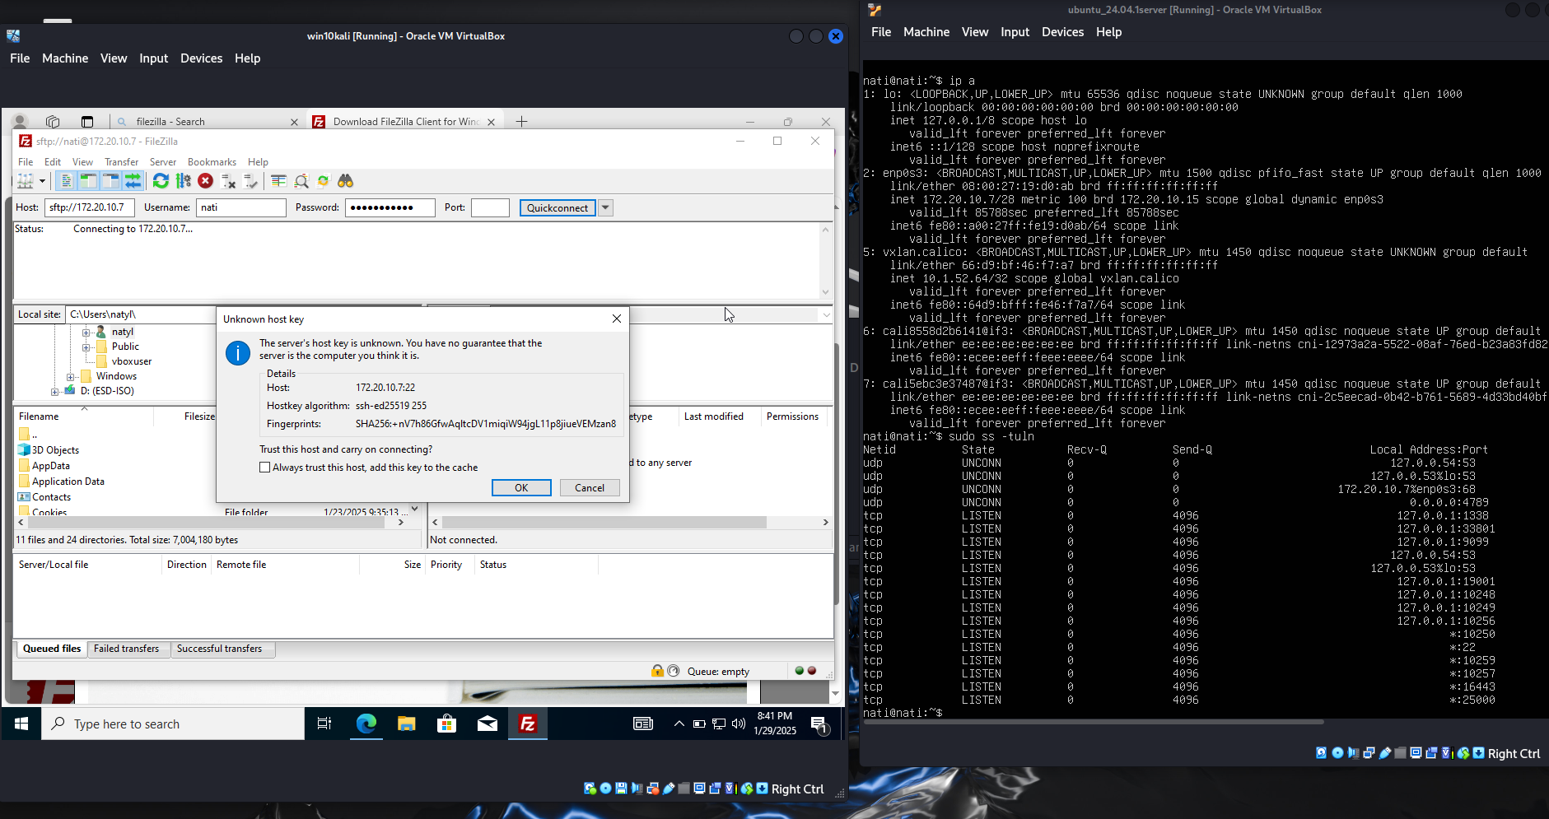Viewport: 1549px width, 819px height.
Task: Toggle directory comparison magnifier icon
Action: pyautogui.click(x=301, y=181)
